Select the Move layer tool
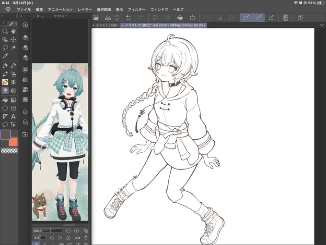 13,39
